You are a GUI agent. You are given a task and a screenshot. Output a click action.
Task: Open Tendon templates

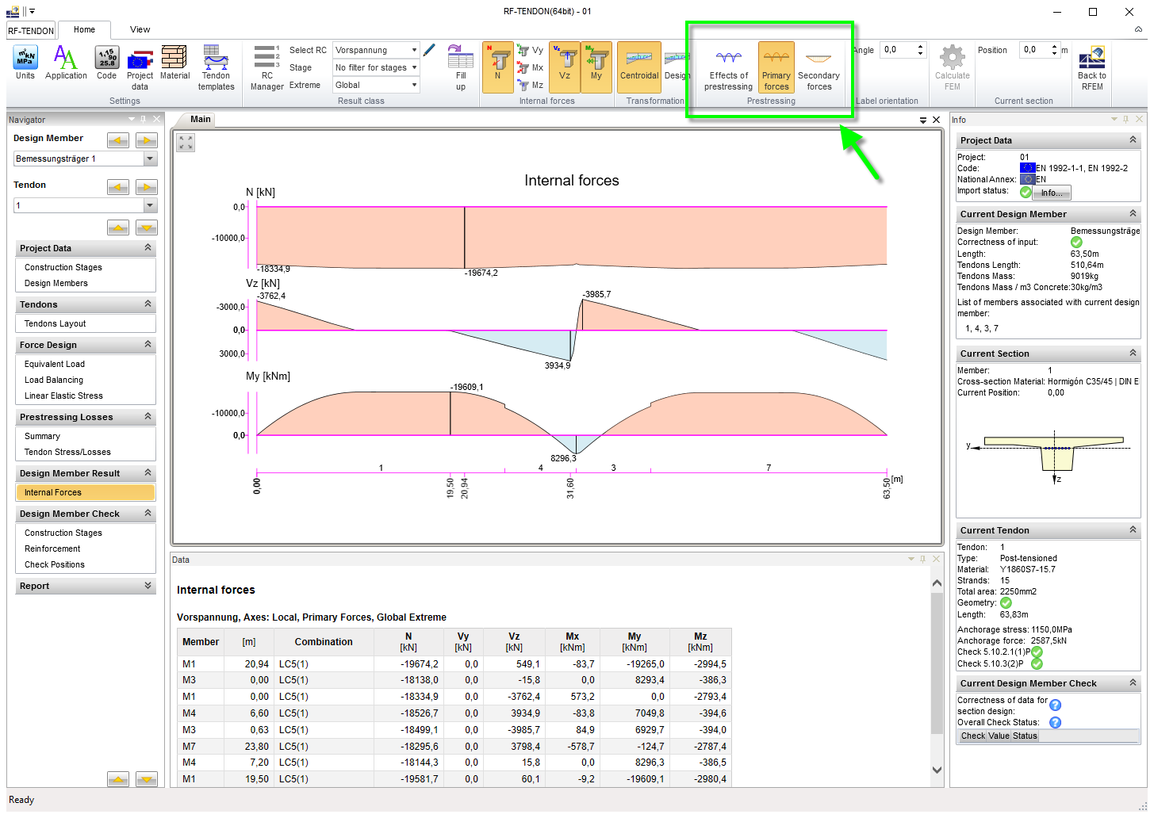point(216,68)
